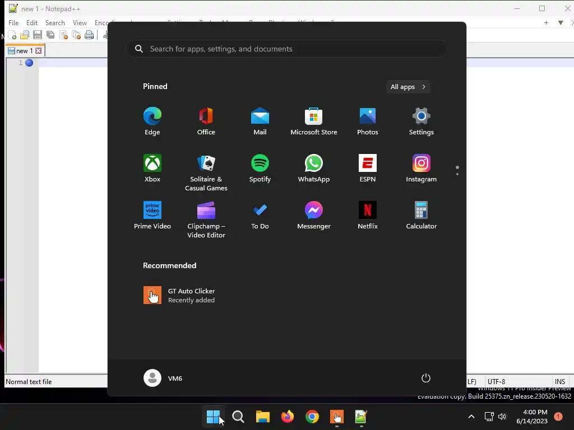Screen dimensions: 574x430
Task: Open the Search menu in Notepad++
Action: [55, 22]
